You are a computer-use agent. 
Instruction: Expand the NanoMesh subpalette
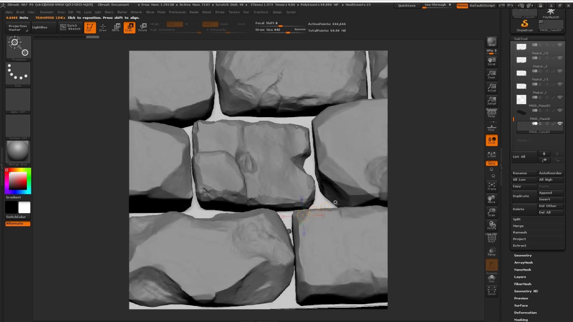coord(522,270)
